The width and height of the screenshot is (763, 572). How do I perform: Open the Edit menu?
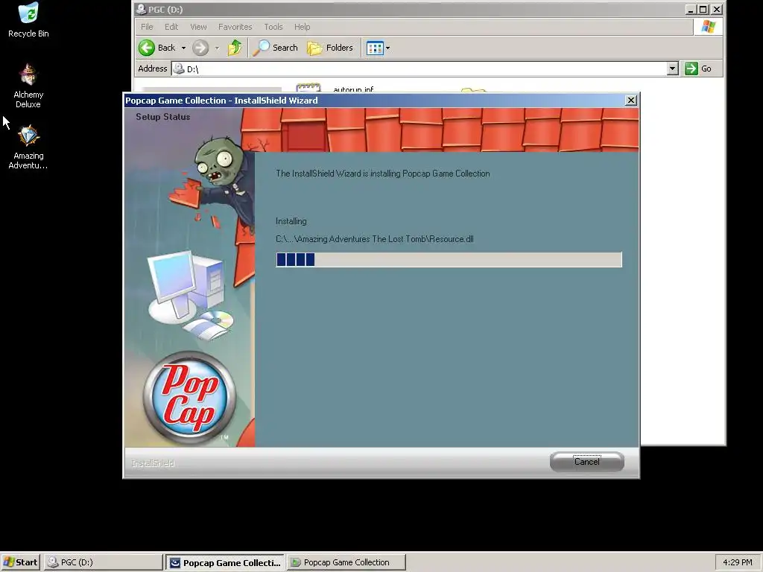pos(171,27)
